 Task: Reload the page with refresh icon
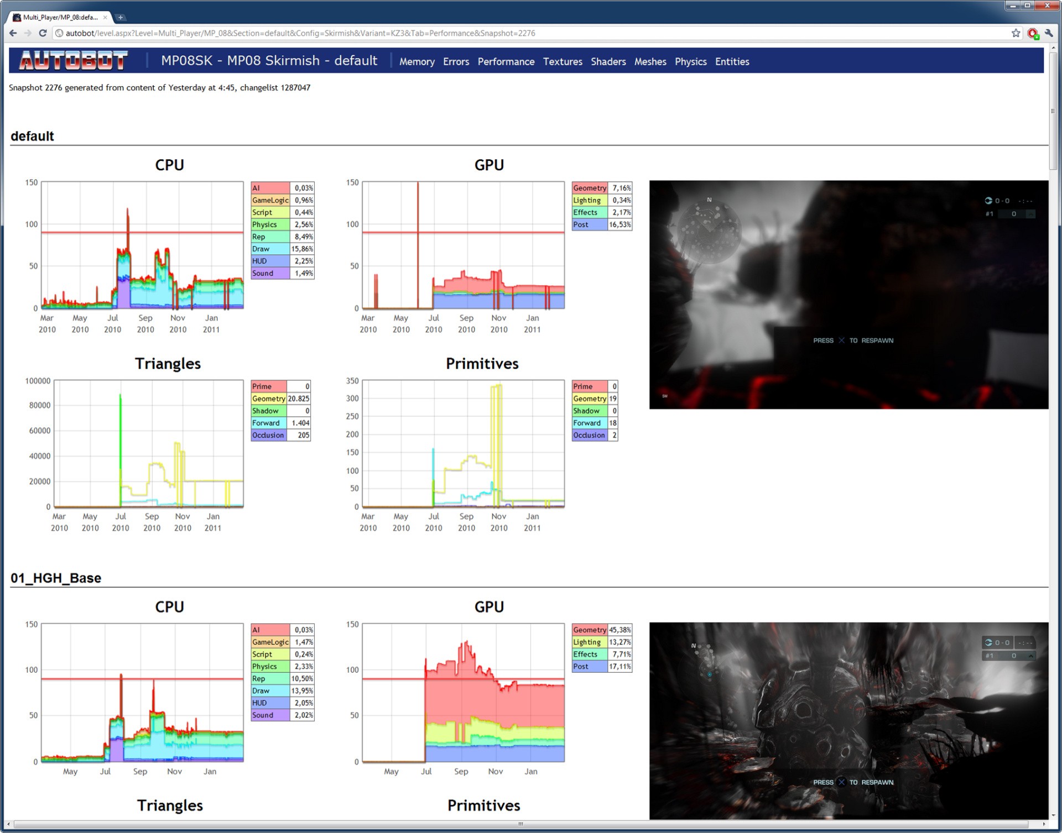click(43, 33)
